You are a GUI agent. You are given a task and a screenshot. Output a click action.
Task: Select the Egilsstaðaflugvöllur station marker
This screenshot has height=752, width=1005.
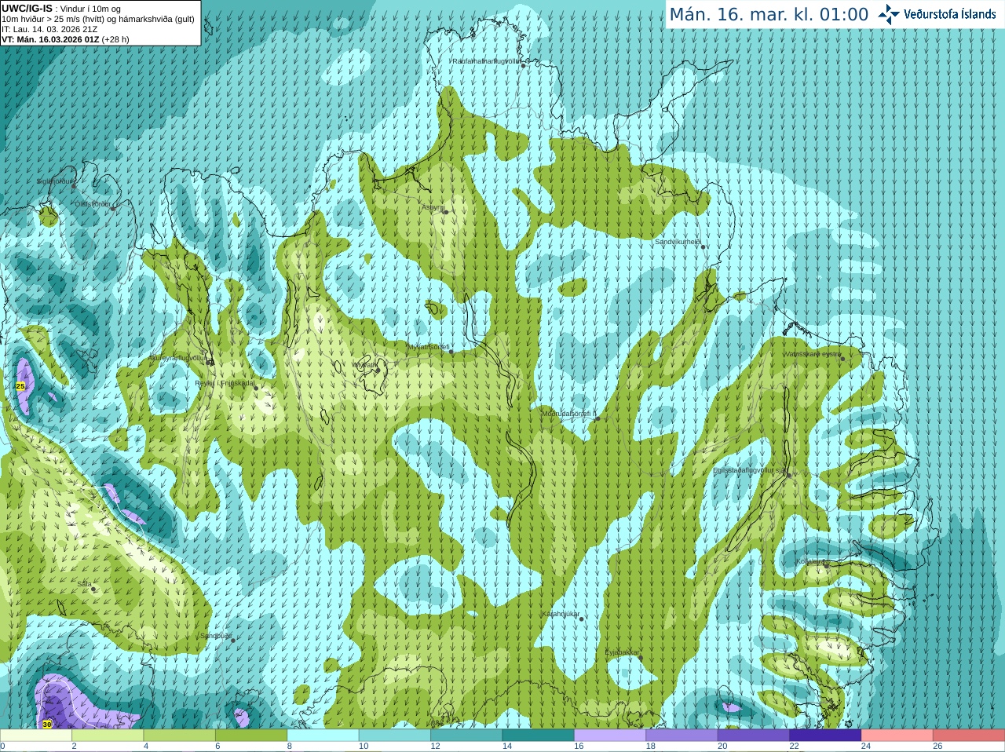click(x=789, y=475)
